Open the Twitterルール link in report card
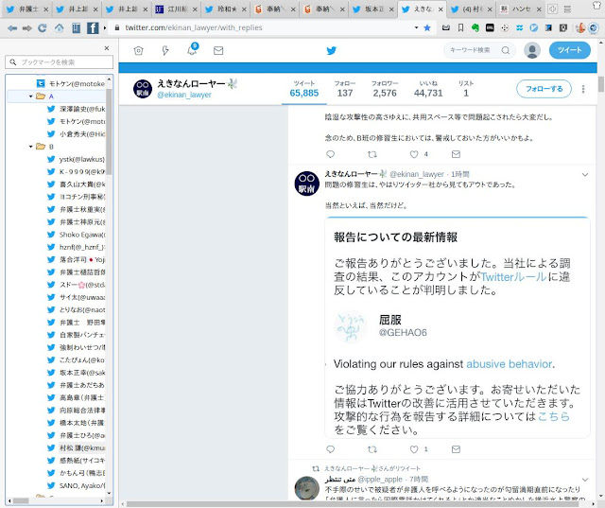The image size is (605, 508). click(x=513, y=277)
